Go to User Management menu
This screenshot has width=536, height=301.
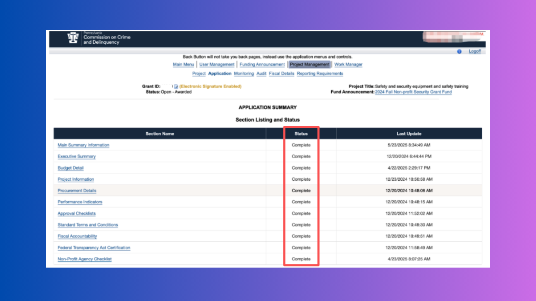[217, 64]
